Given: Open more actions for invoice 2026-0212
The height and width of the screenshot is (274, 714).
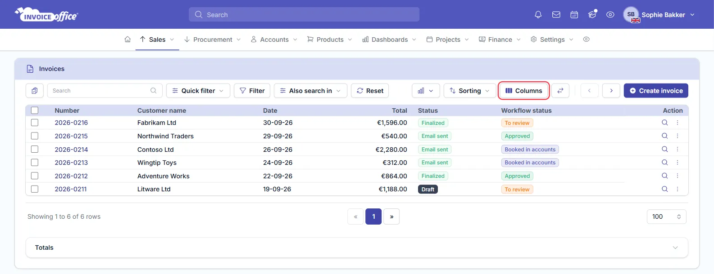Looking at the screenshot, I should click(678, 176).
